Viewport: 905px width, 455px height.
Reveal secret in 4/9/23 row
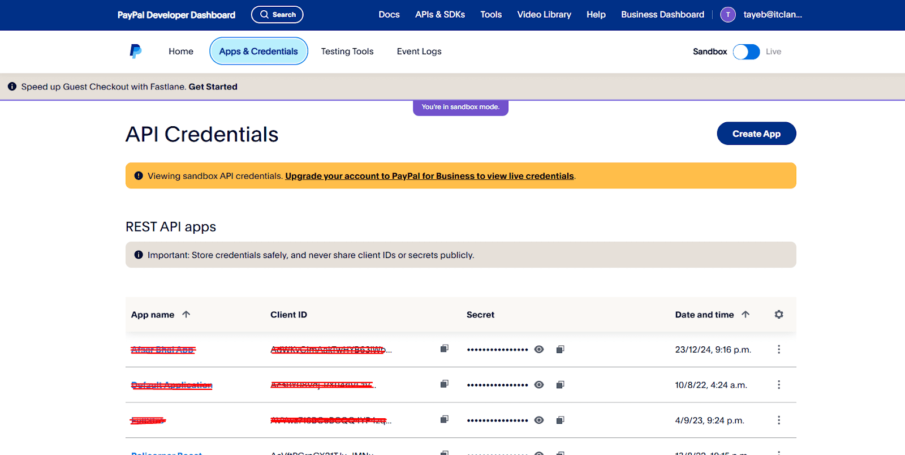tap(539, 420)
